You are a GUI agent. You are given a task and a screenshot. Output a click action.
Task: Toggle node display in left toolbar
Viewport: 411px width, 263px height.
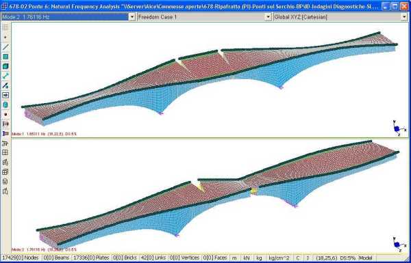(x=5, y=37)
